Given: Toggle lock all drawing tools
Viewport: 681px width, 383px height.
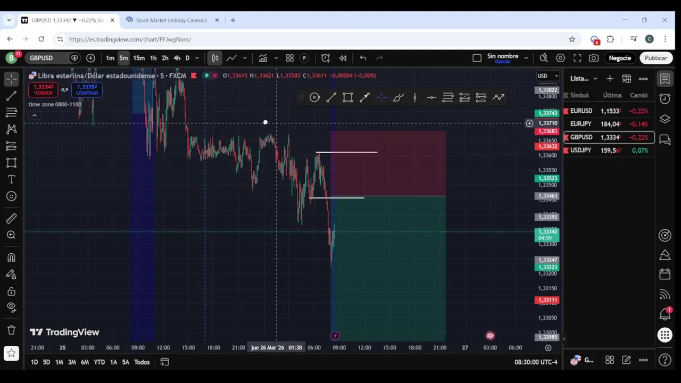Looking at the screenshot, I should click(x=11, y=292).
